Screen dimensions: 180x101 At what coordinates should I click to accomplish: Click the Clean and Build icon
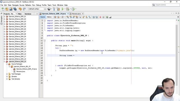coord(58,9)
